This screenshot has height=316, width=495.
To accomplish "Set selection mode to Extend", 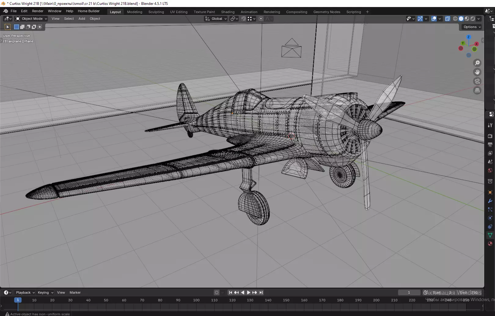I will [22, 27].
